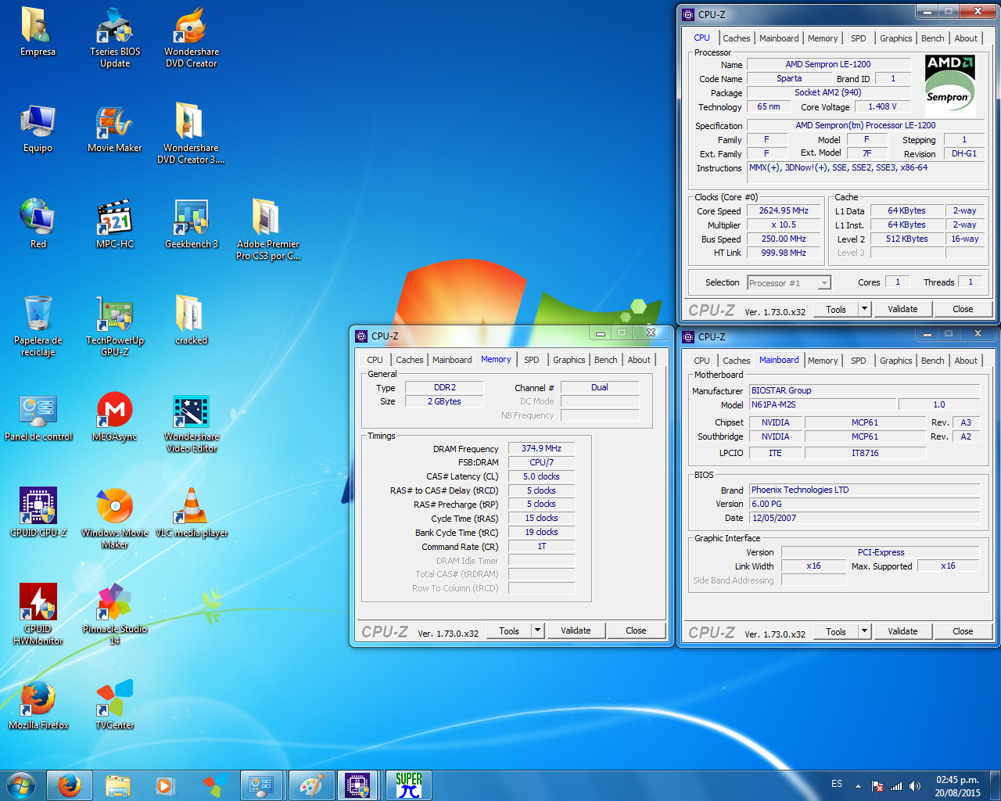Open Wondershare DVD Creator icon
Viewport: 1001px width, 801px height.
tap(192, 37)
